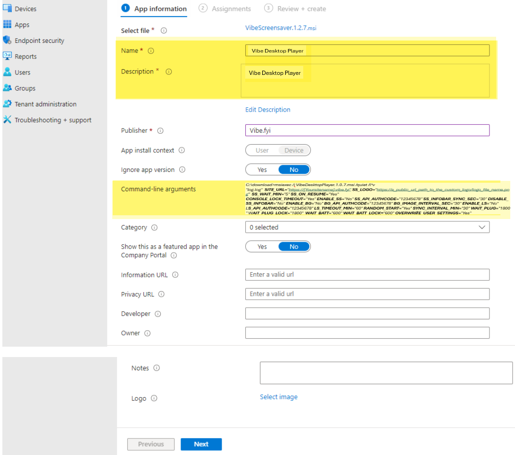
Task: Switch to Assignments step tab
Action: [225, 8]
